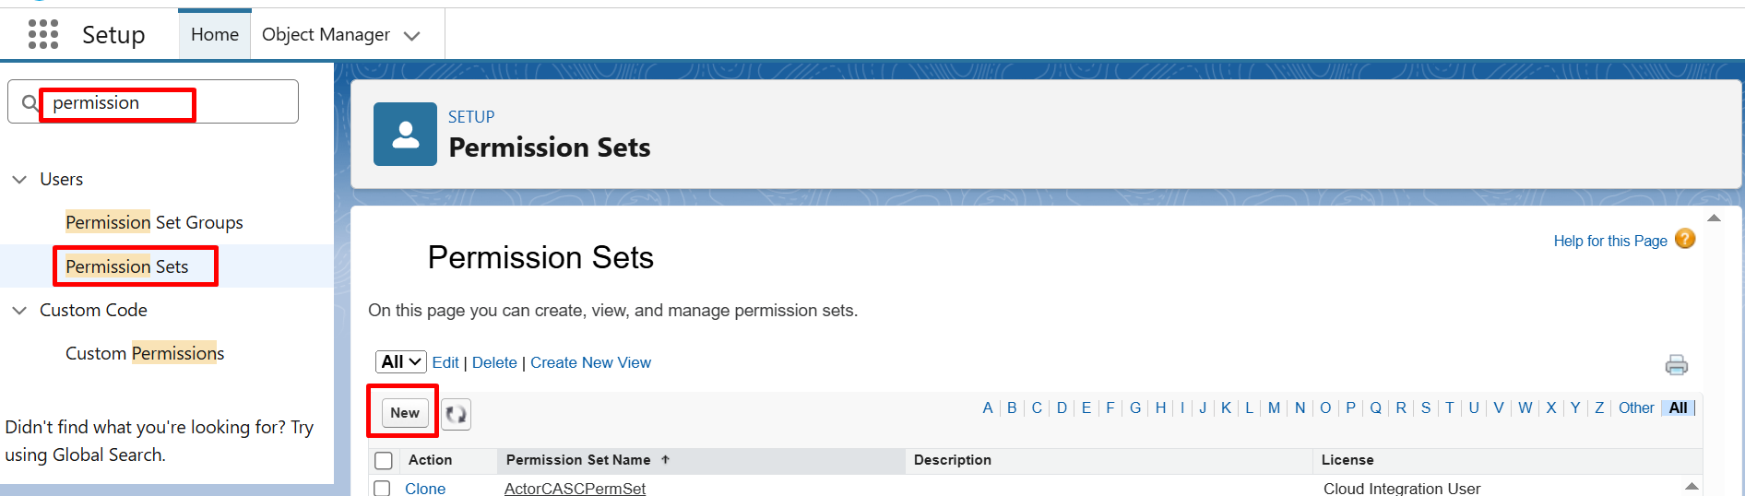Click the help question mark icon
Image resolution: width=1745 pixels, height=496 pixels.
coord(1685,239)
